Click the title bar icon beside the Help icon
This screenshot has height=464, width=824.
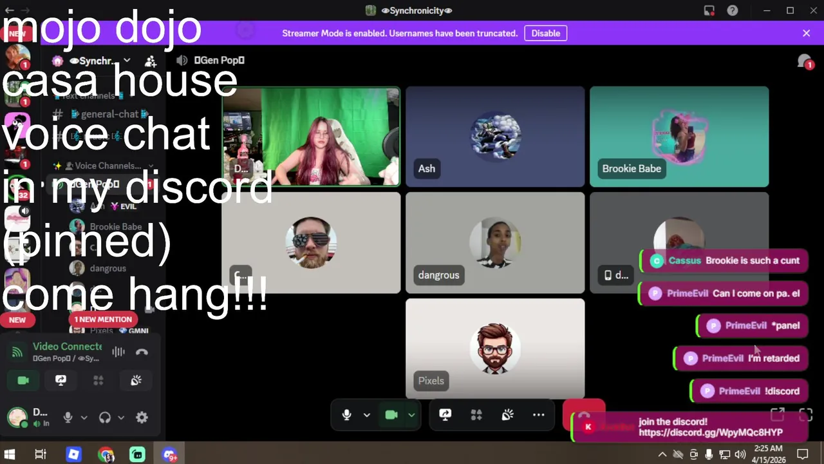[709, 10]
